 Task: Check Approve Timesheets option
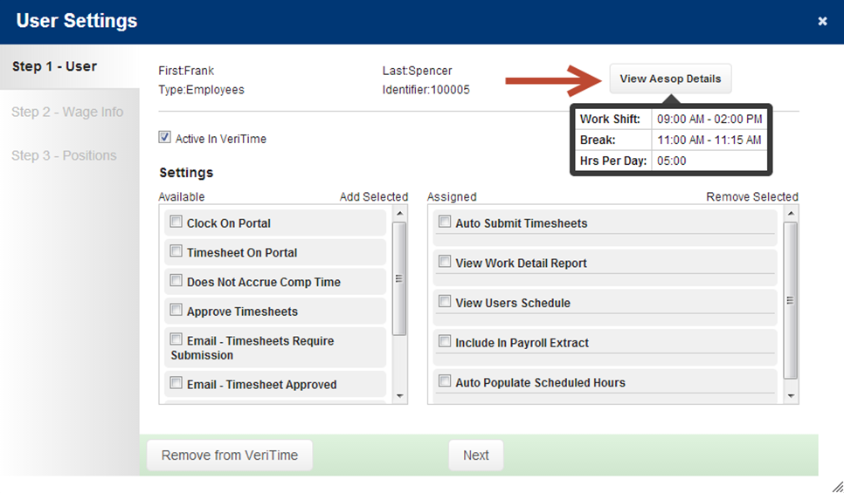[x=176, y=310]
